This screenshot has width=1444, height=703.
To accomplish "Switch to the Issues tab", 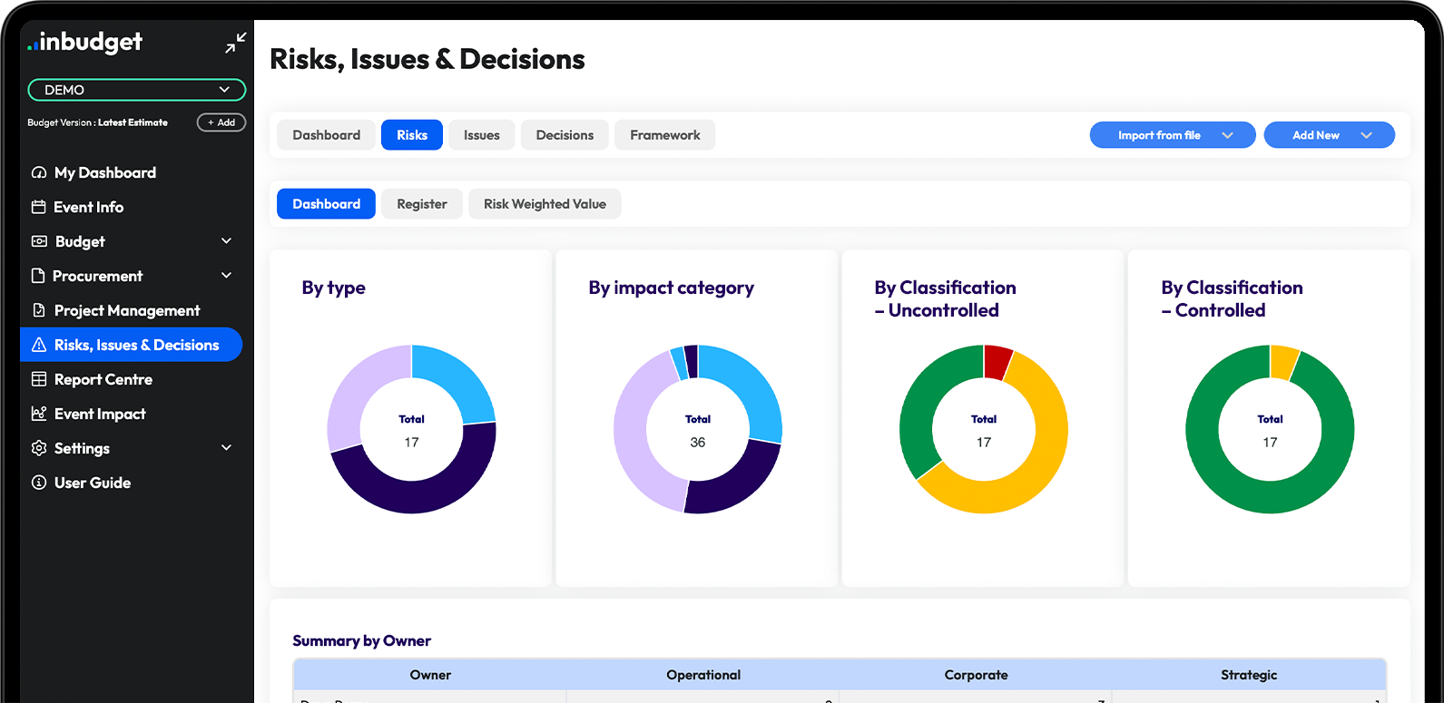I will point(482,135).
